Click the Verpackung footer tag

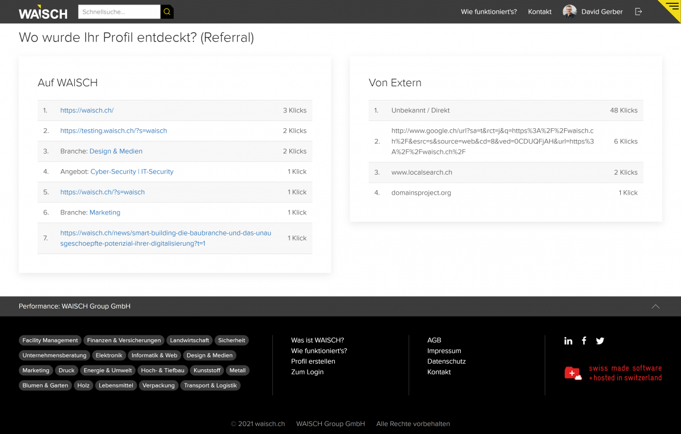[x=159, y=385]
